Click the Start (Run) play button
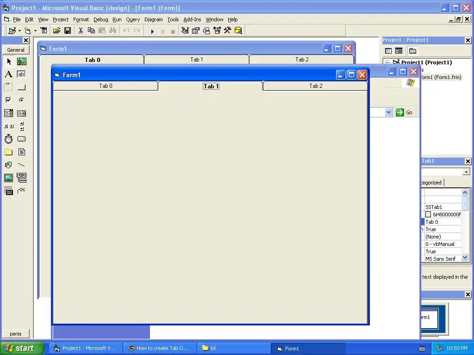474x355 pixels. coord(152,31)
